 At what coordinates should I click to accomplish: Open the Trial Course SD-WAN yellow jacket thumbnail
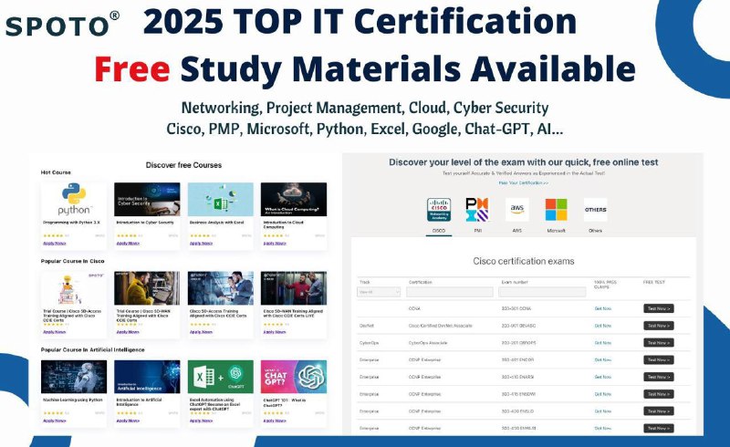click(x=147, y=288)
